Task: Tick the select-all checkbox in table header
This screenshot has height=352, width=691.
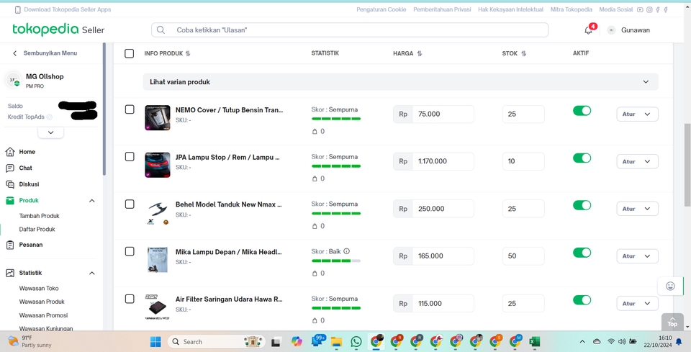Action: click(129, 53)
